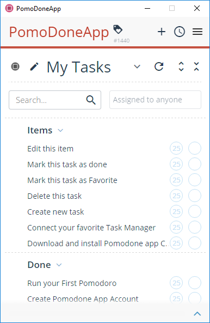The width and height of the screenshot is (210, 323).
Task: Click the plus icon to add a new task
Action: (x=162, y=32)
